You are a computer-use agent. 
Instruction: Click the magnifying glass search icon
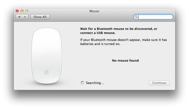136,17
